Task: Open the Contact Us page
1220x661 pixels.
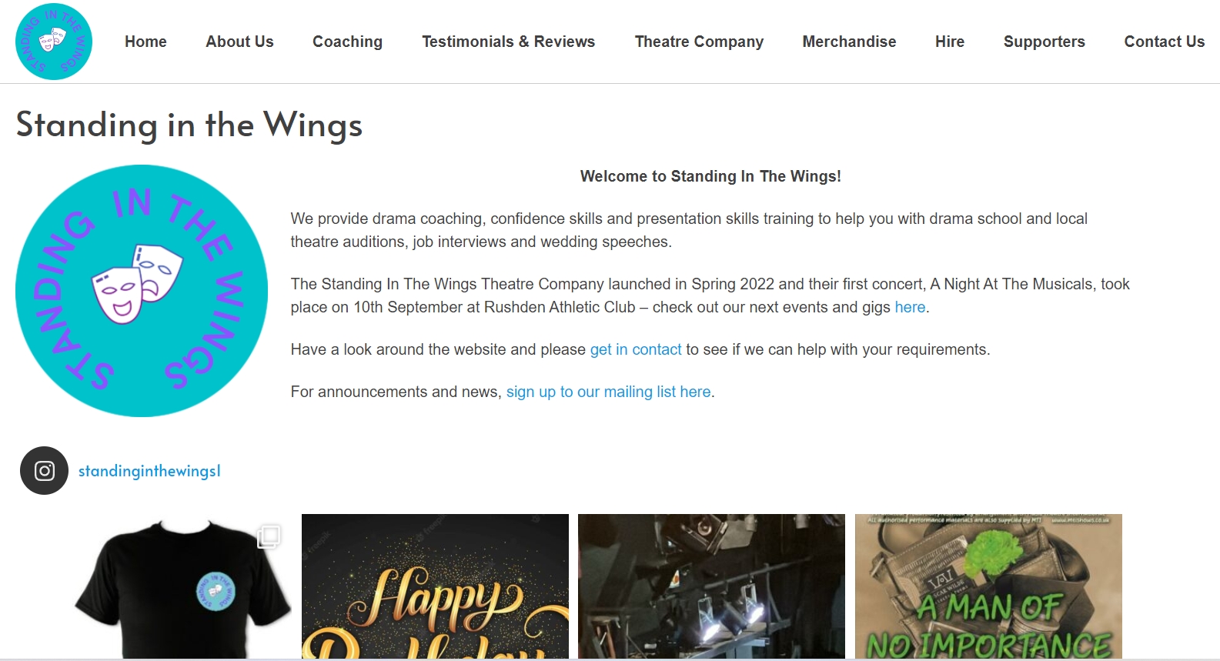Action: click(x=1164, y=42)
